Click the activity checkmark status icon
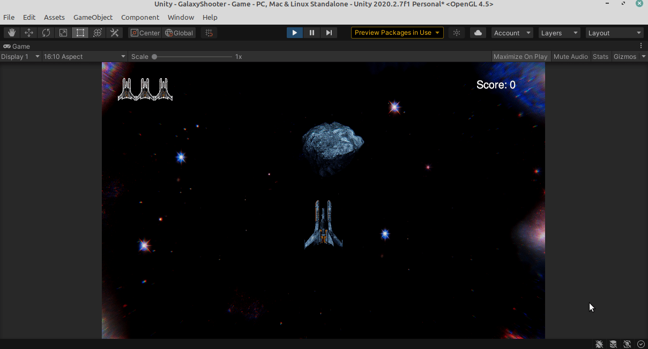The height and width of the screenshot is (349, 648). 640,344
